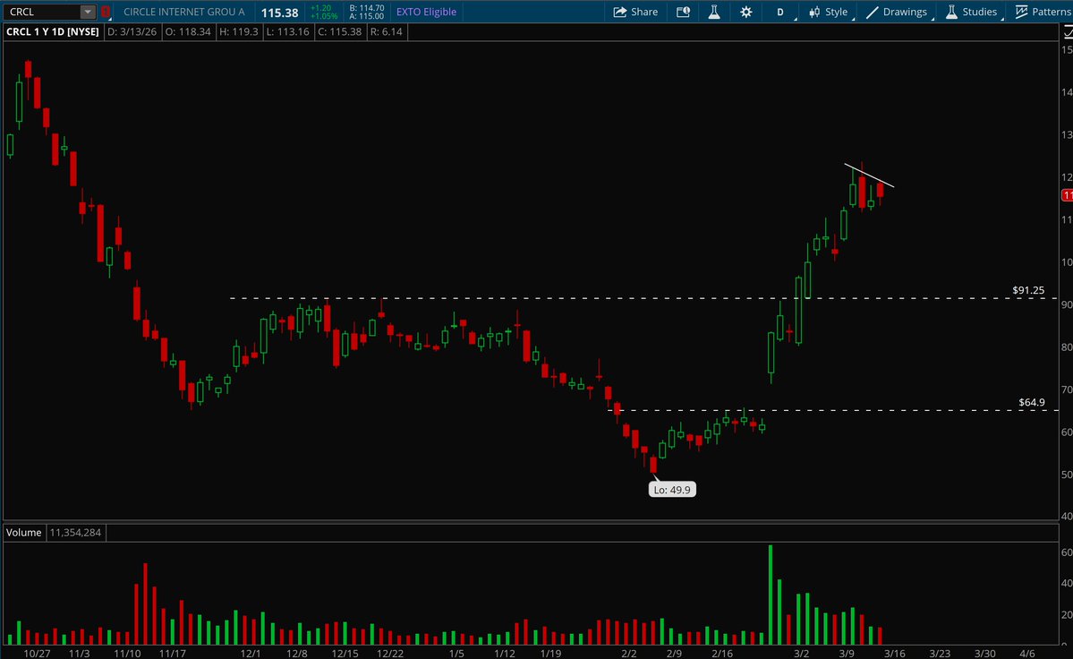
Task: Expand the CRCL symbol dropdown arrow
Action: pyautogui.click(x=88, y=12)
